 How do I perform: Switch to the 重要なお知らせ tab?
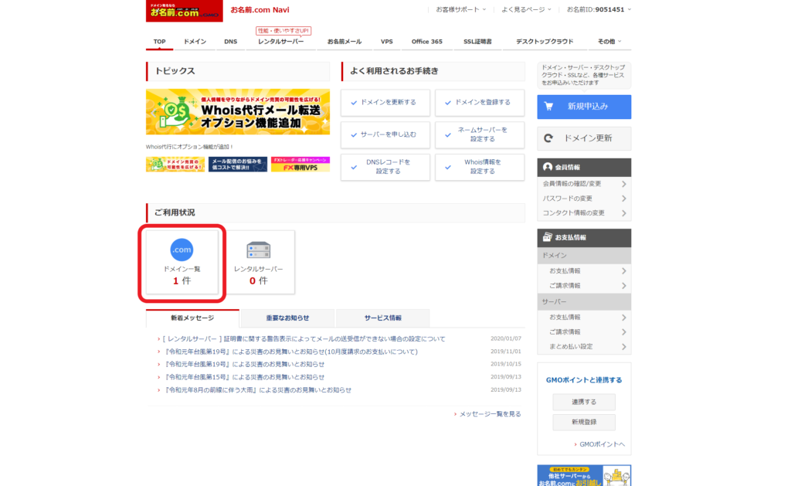(287, 318)
